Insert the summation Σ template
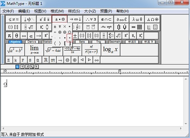Viewport: 190px width, 138px height. (x=111, y=36)
